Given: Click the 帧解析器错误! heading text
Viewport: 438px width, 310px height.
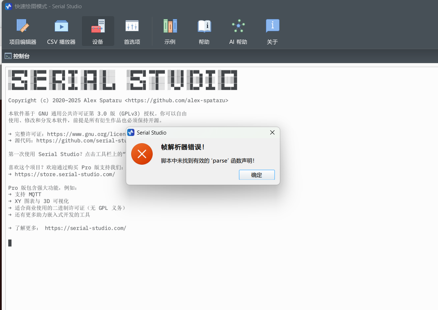Looking at the screenshot, I should click(x=183, y=147).
